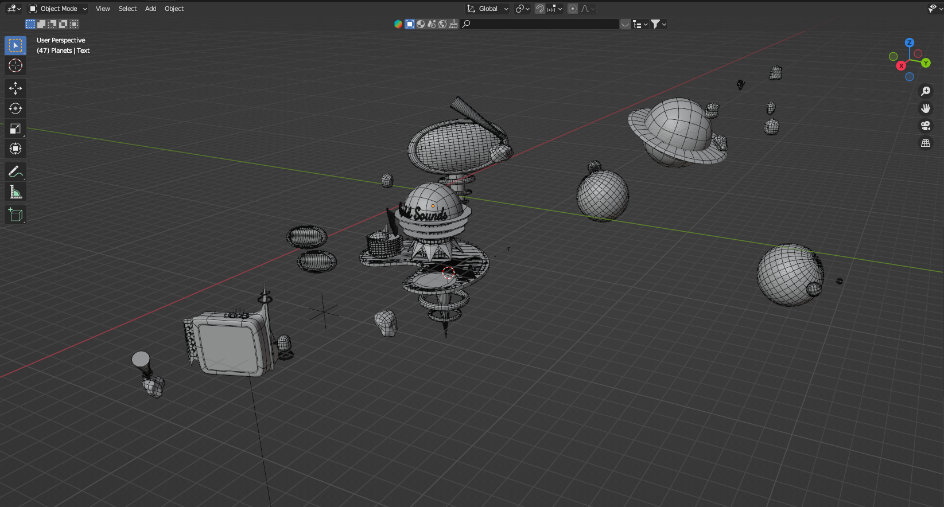Select the Measure tool

point(15,192)
